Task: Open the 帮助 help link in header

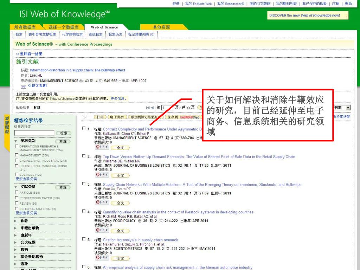Action: click(x=348, y=4)
